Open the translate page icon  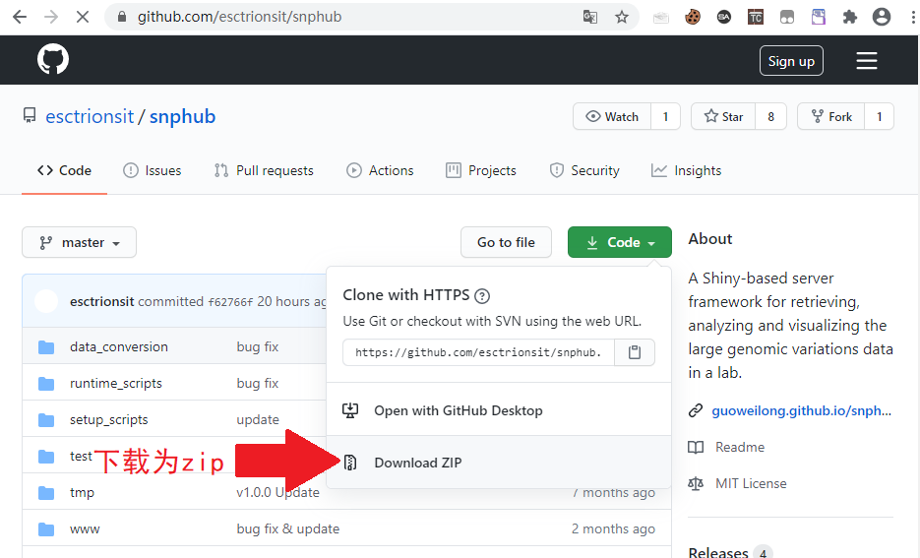pos(590,17)
